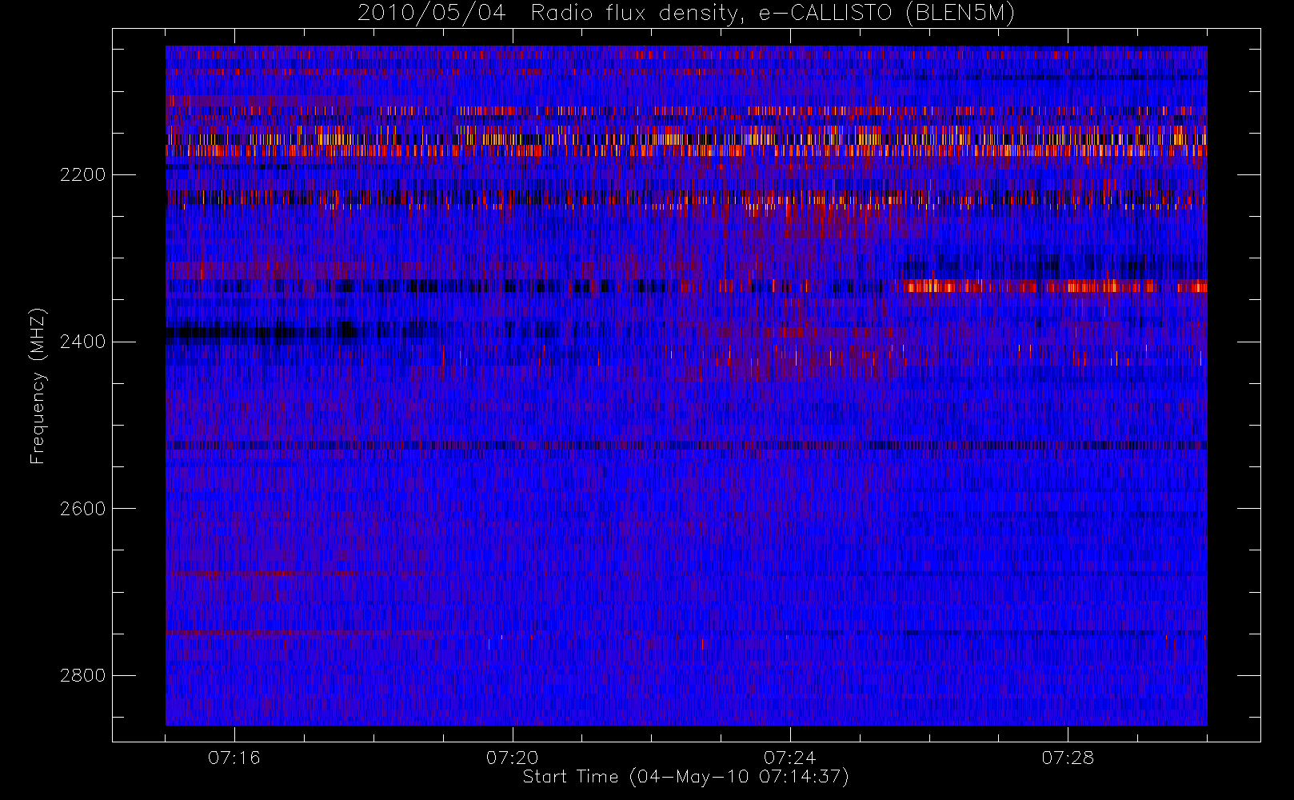Click the 07:20 time tick label

512,758
